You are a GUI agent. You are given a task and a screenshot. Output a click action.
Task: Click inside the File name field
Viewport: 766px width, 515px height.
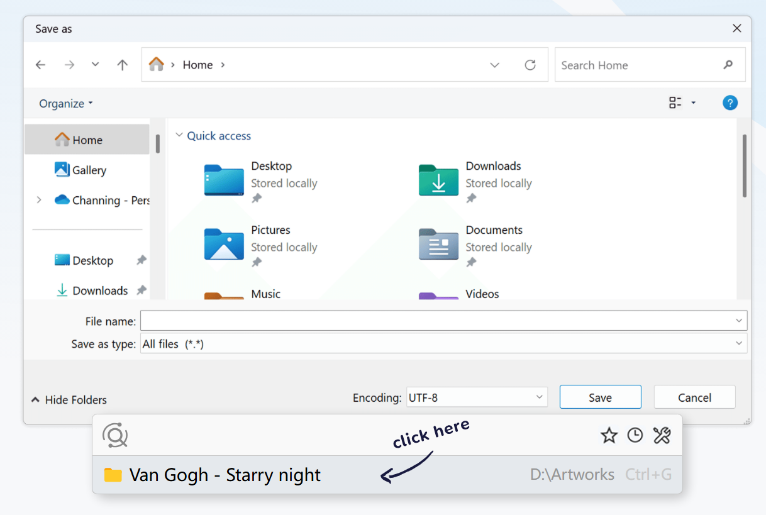pyautogui.click(x=377, y=321)
